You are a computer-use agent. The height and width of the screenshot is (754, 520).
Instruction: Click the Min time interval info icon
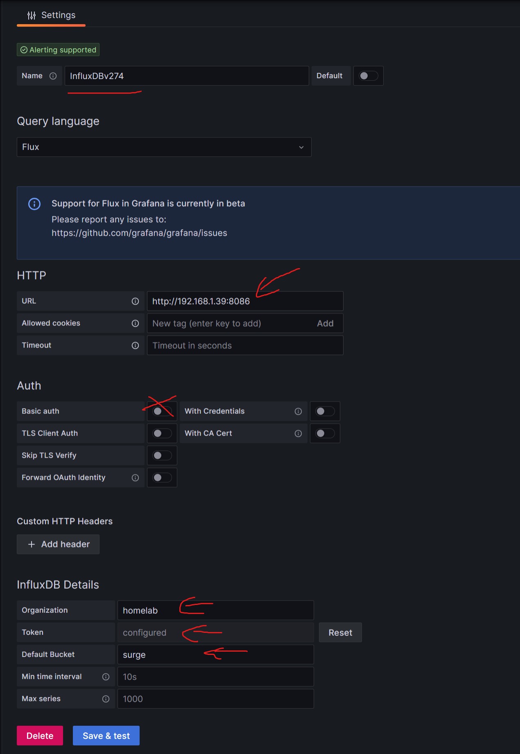pyautogui.click(x=106, y=677)
